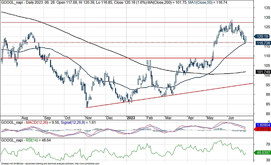Click the 200-day MA value label 101.749
271x165 pixels.
point(263,72)
